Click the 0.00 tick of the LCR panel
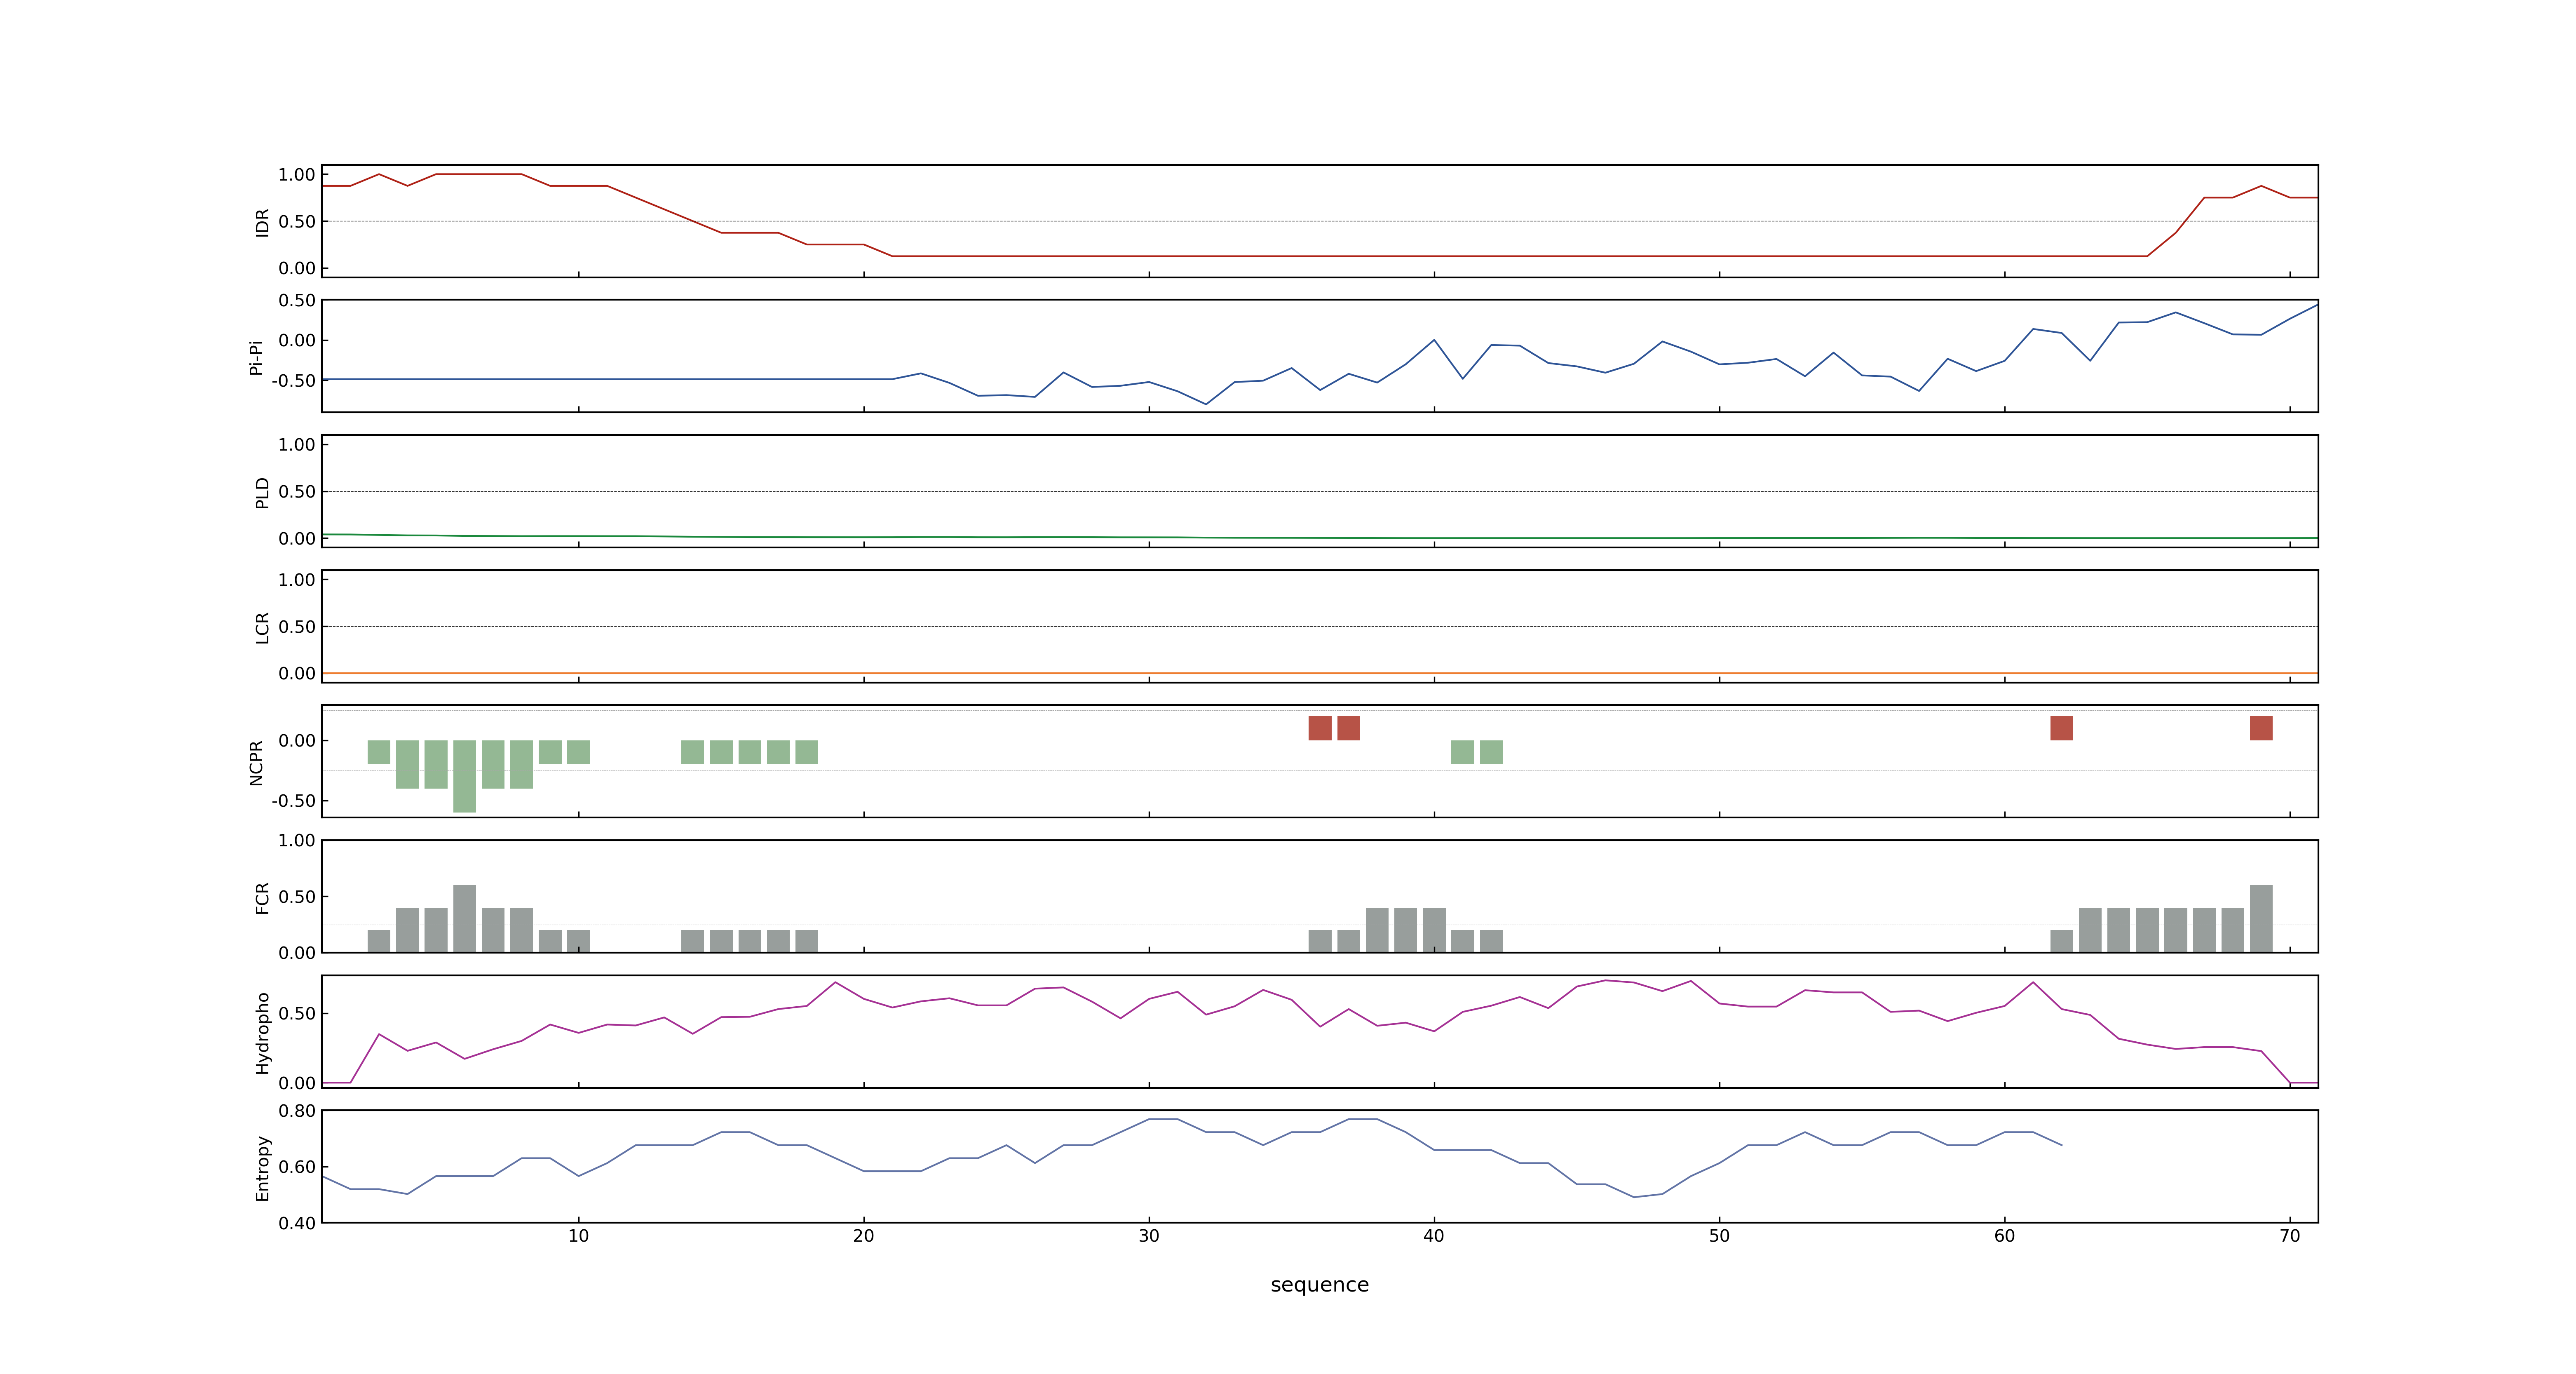This screenshot has height=1374, width=2576. [x=297, y=674]
